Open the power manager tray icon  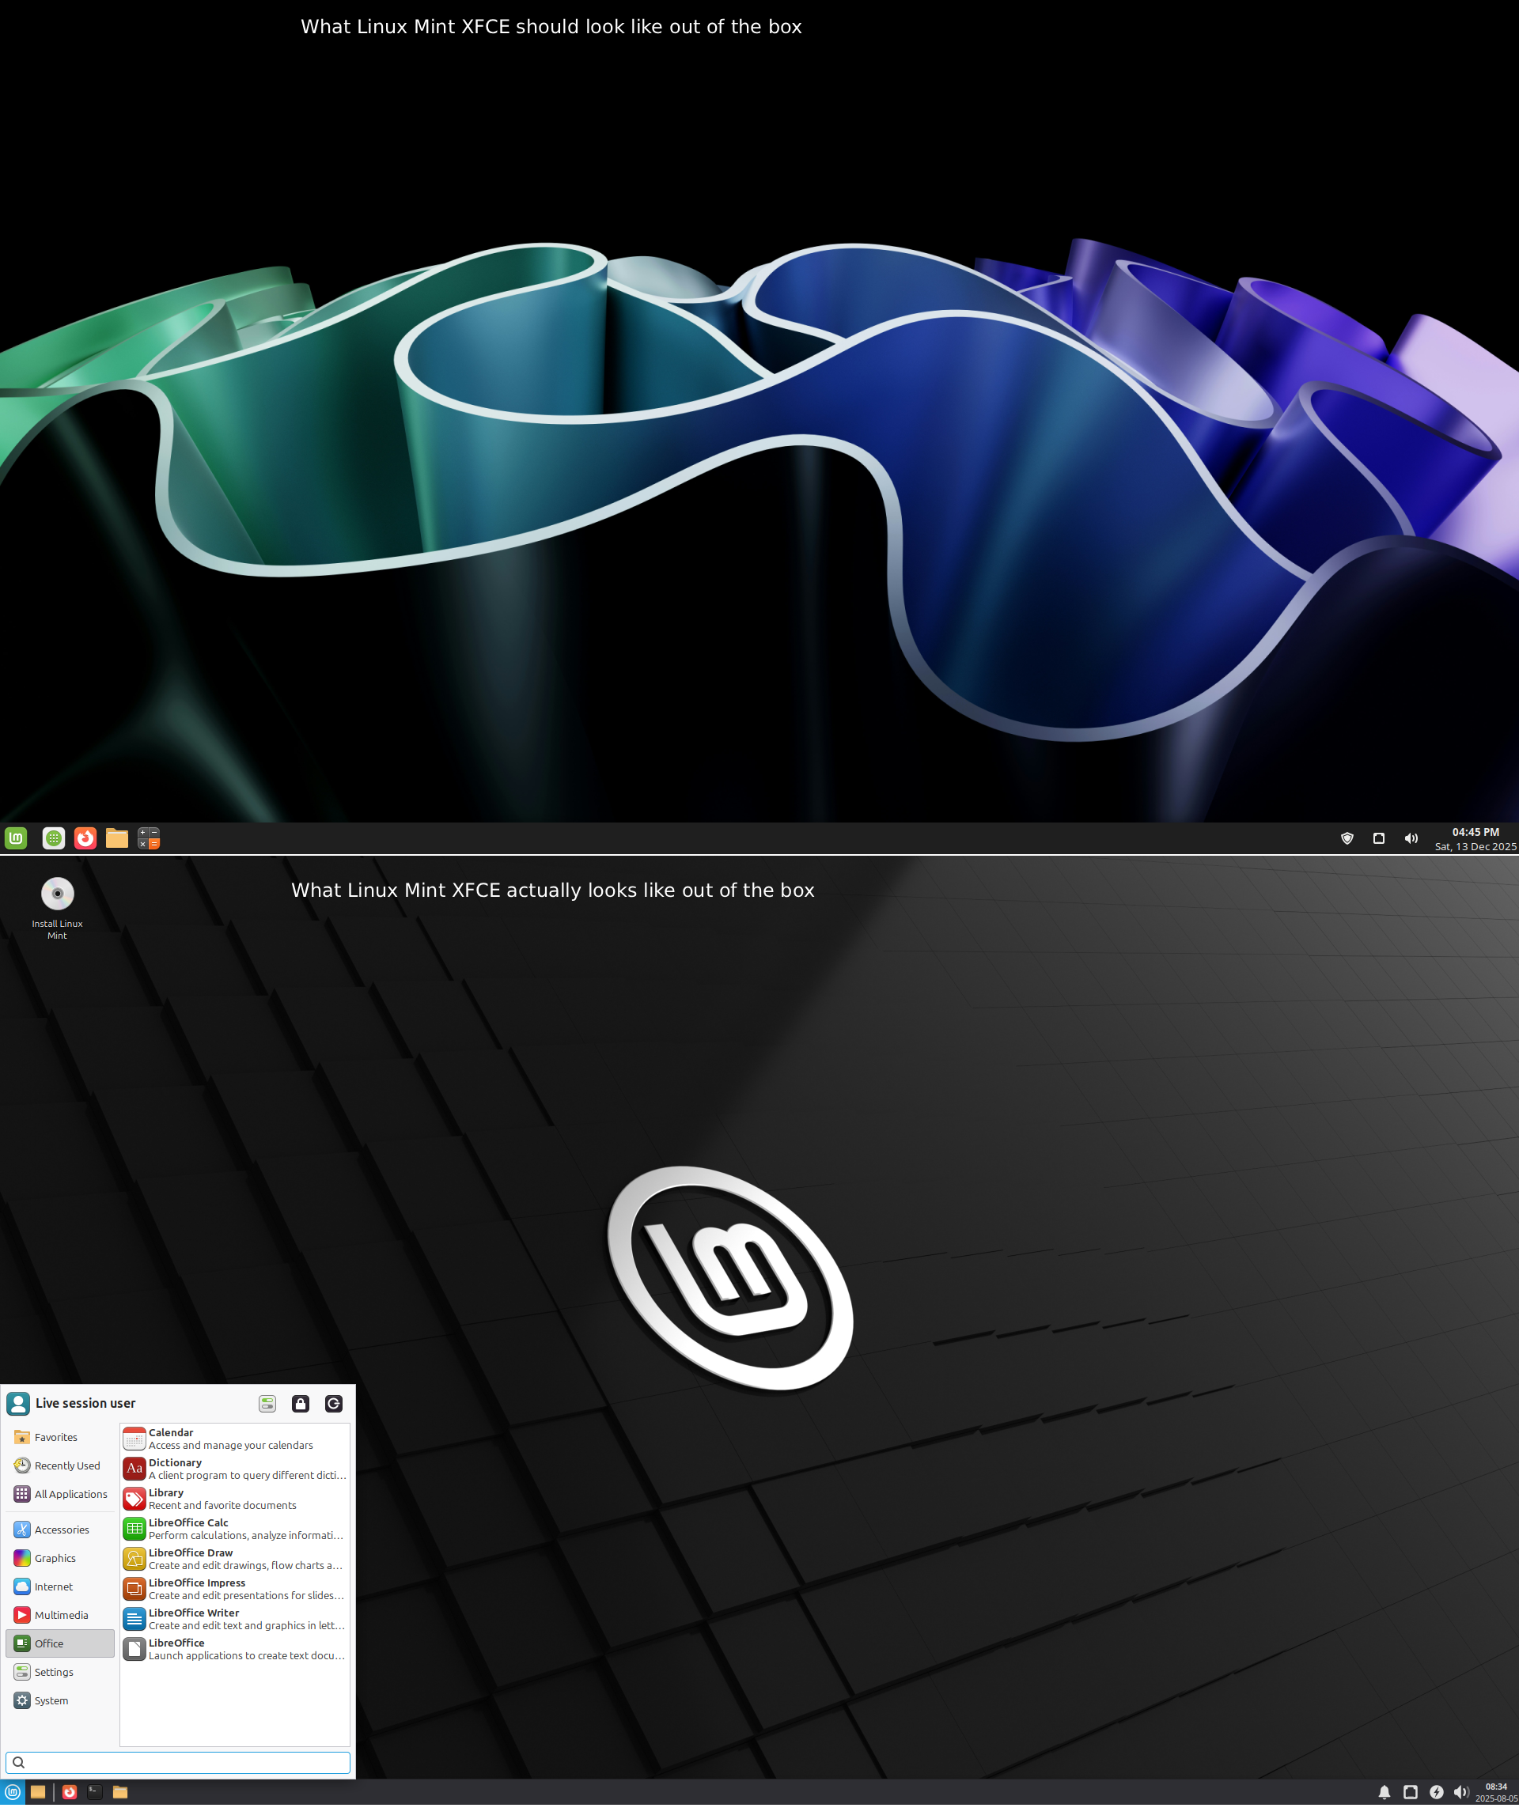tap(1436, 1792)
